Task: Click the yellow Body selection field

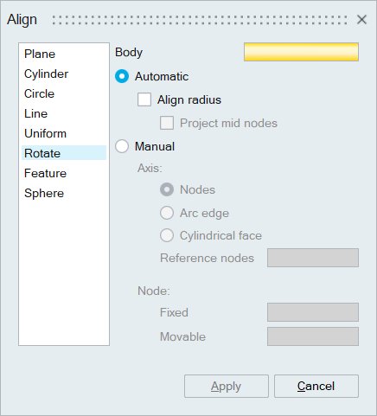Action: tap(301, 52)
